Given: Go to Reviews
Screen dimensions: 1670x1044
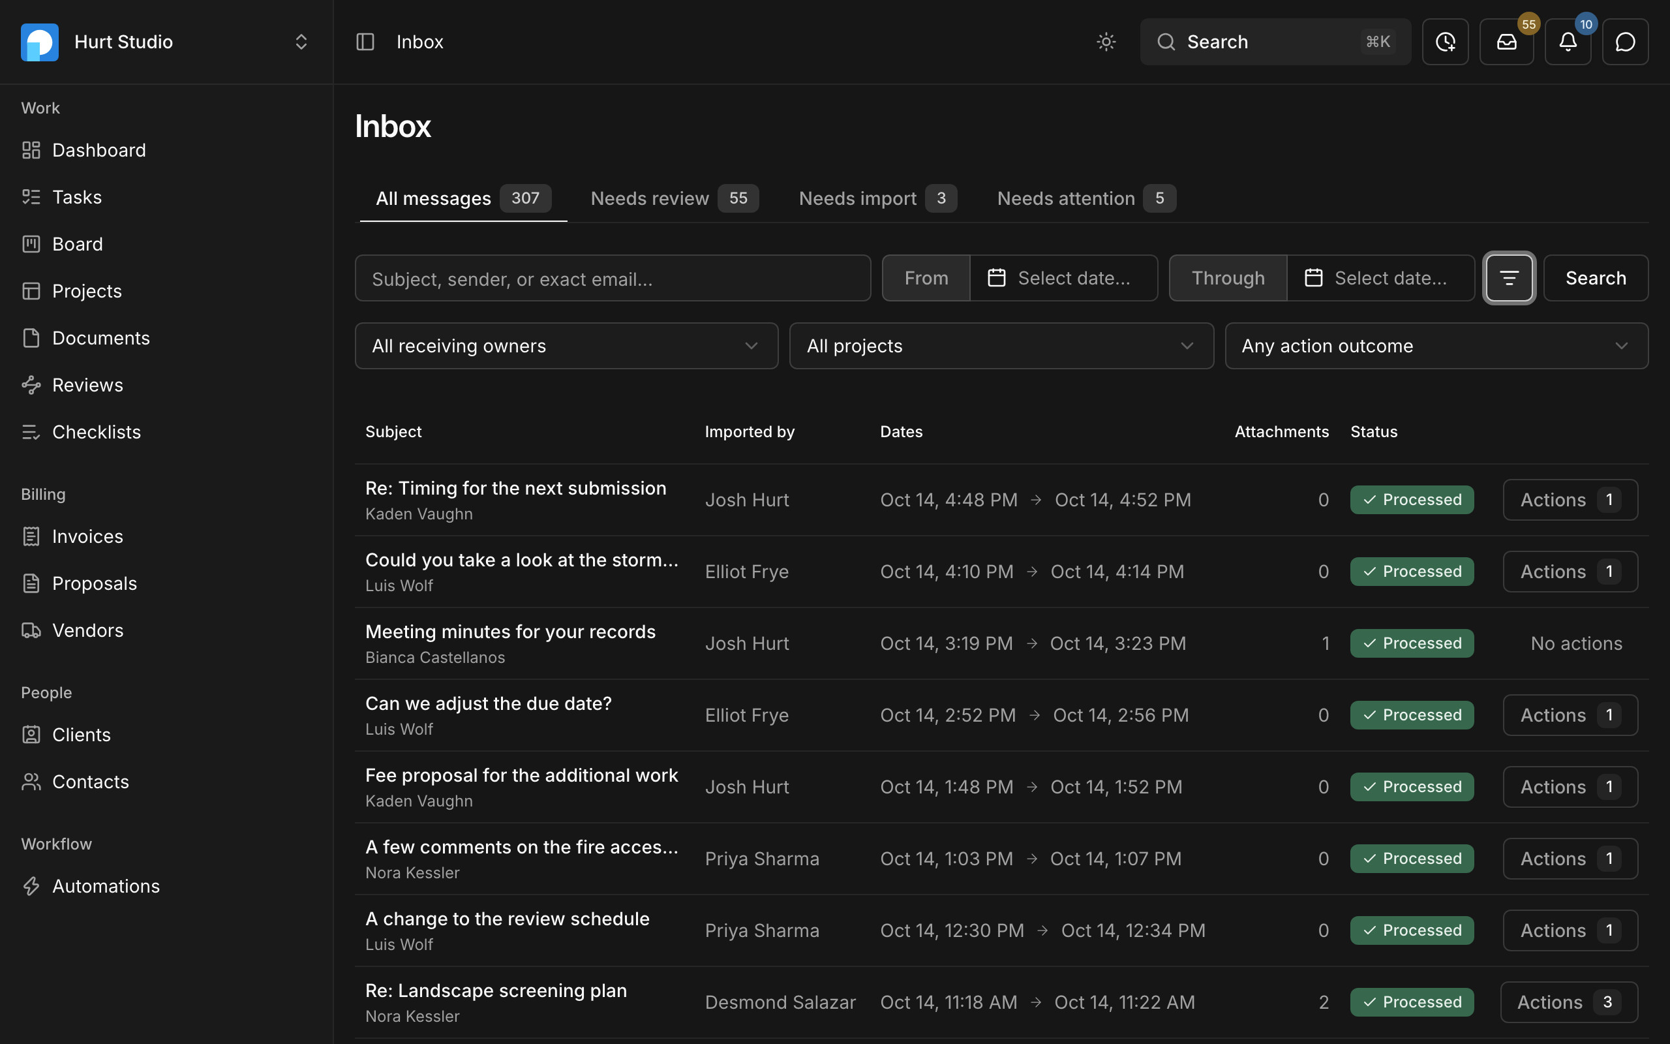Looking at the screenshot, I should [166, 384].
